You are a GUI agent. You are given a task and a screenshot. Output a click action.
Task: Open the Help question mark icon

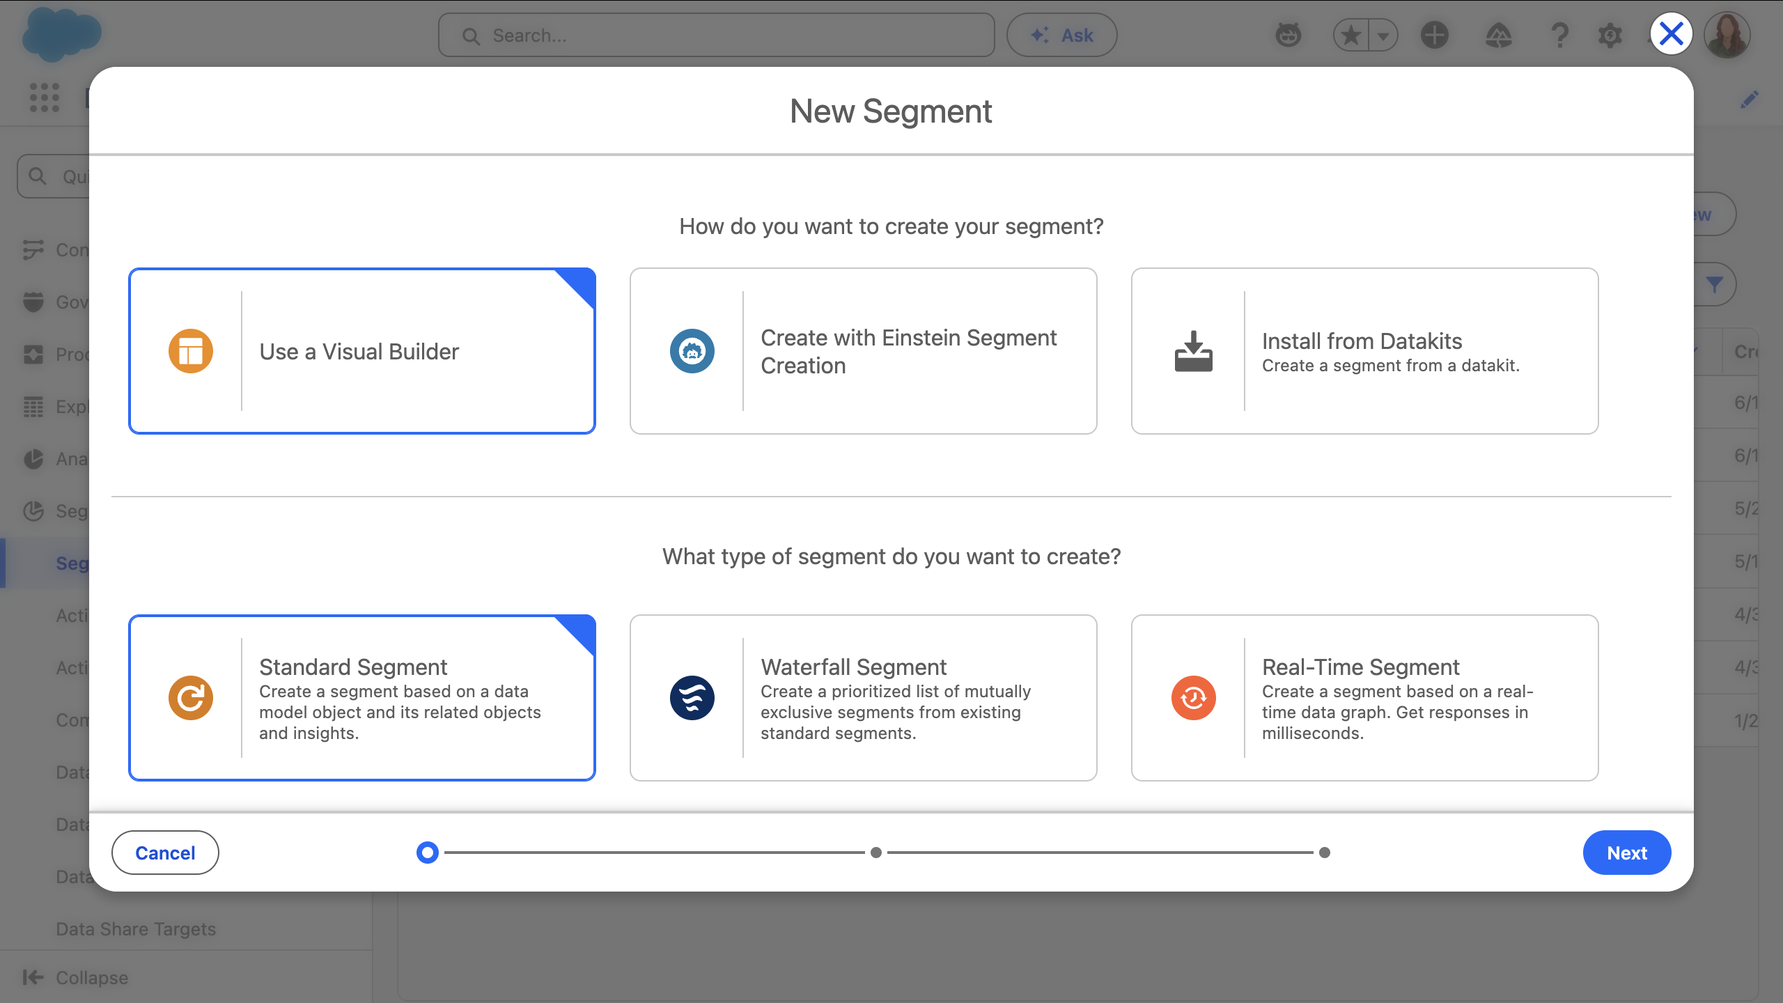1560,35
